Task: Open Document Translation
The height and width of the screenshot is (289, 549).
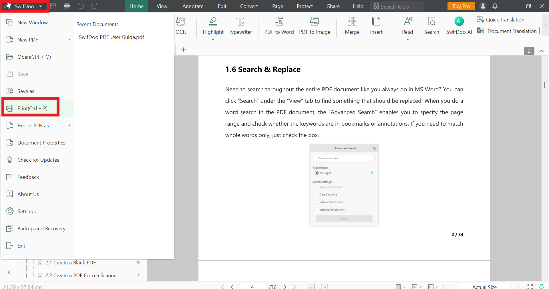Action: [507, 31]
